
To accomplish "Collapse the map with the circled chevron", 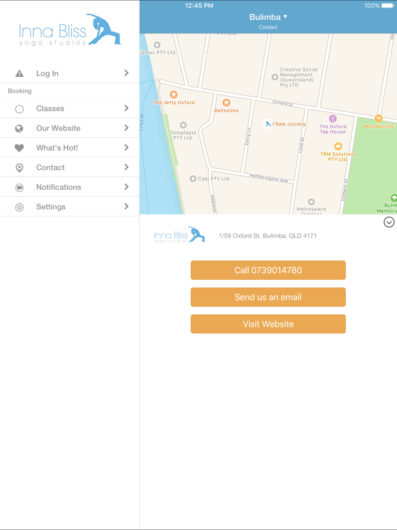I will 389,222.
